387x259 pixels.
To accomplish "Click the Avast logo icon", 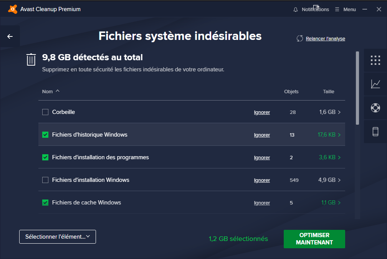I will [x=13, y=9].
